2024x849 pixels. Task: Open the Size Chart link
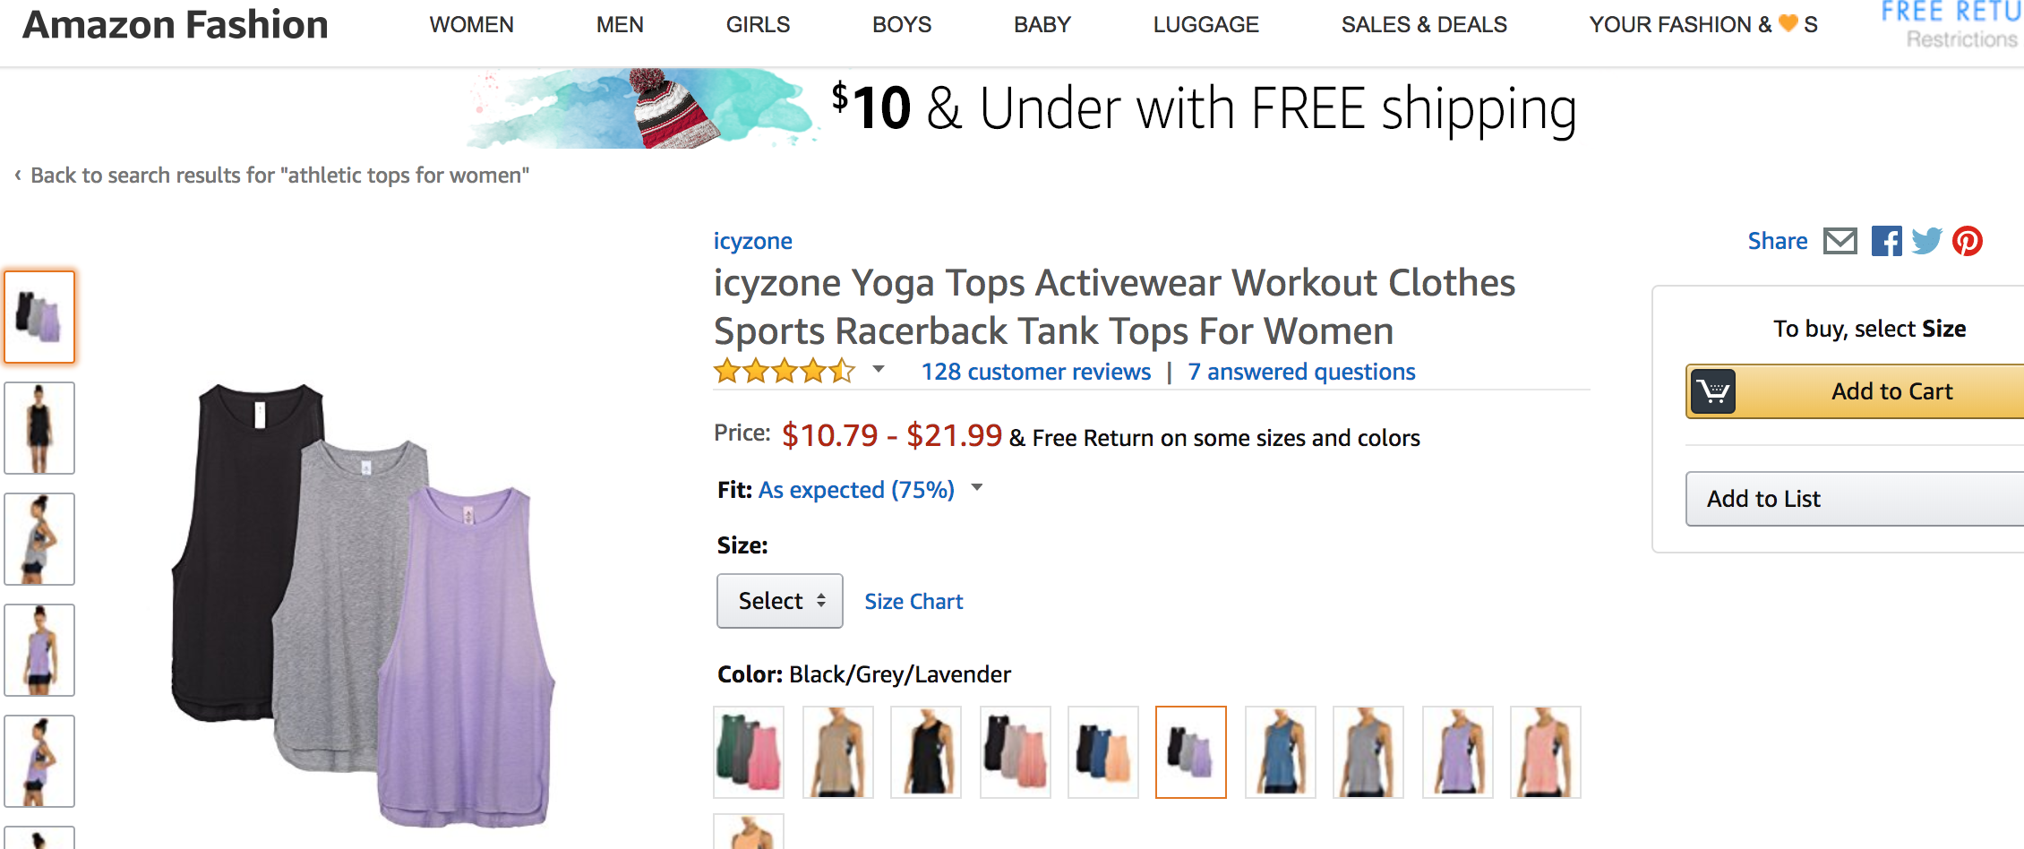tap(913, 601)
